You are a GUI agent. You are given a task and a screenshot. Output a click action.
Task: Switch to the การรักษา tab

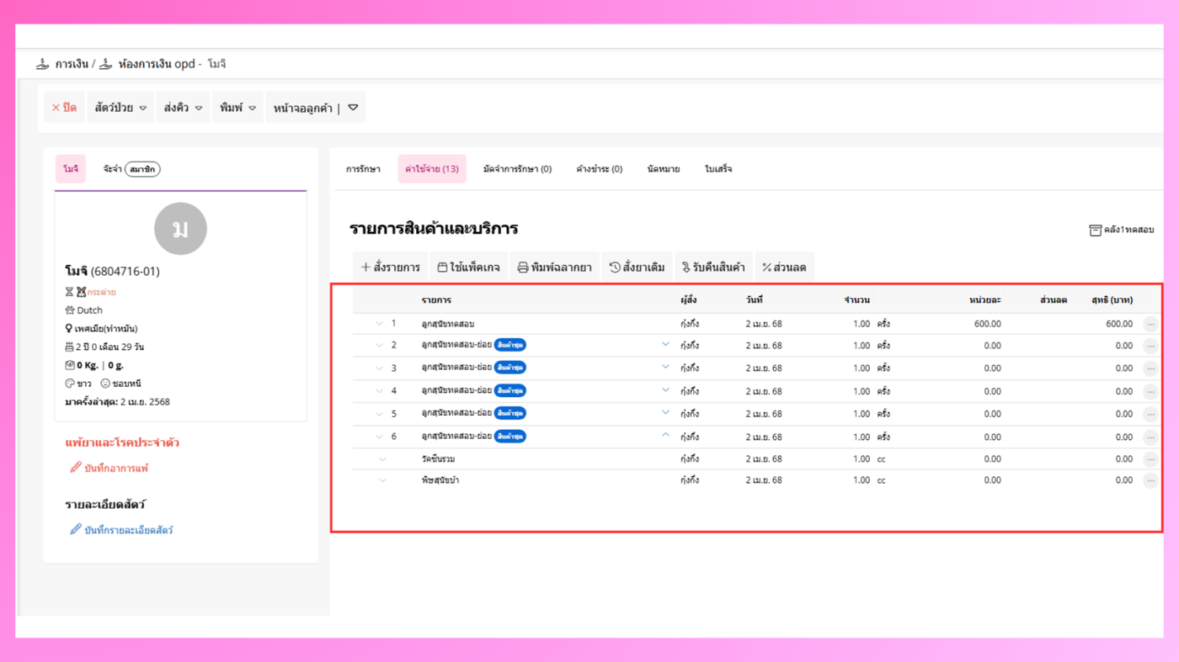tap(363, 169)
